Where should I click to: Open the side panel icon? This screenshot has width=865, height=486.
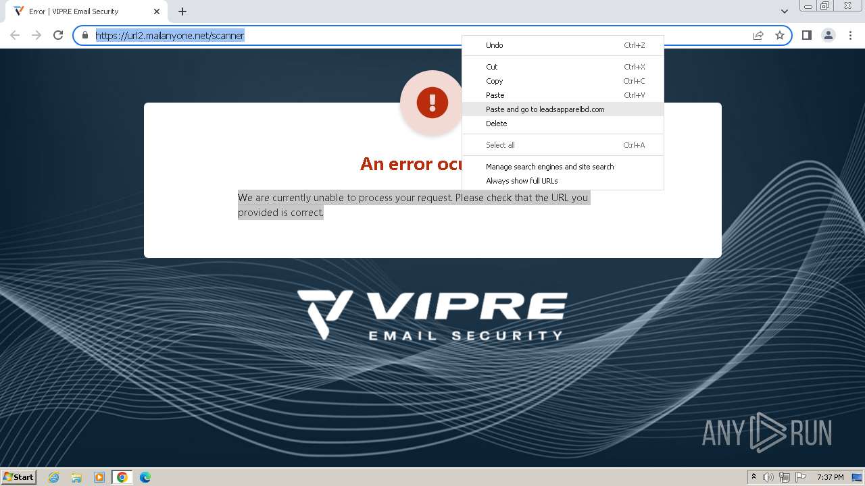coord(807,35)
